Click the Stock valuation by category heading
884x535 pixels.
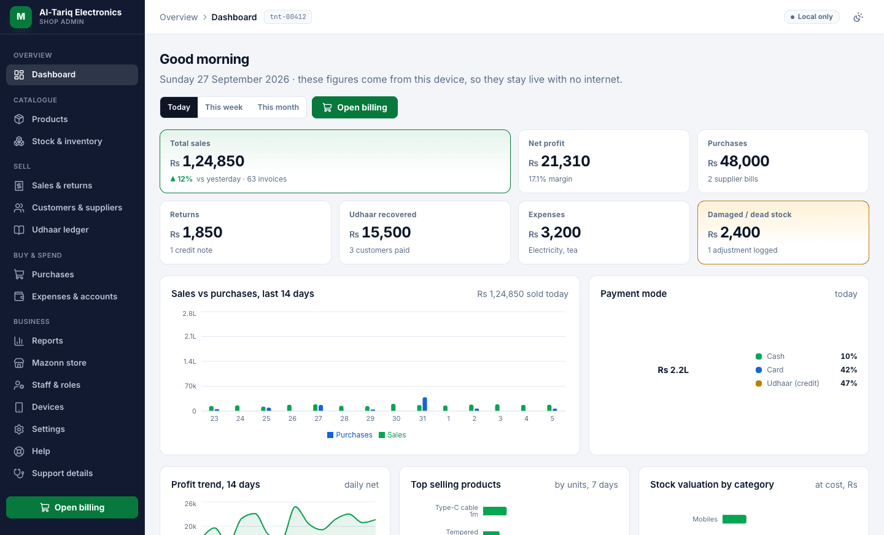click(712, 485)
